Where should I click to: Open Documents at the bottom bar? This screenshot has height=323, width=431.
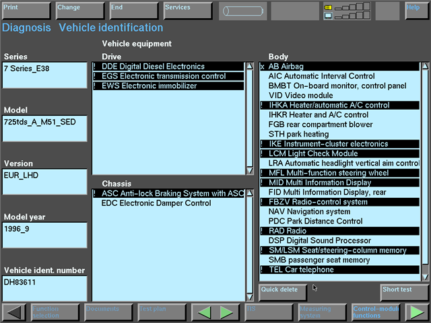108,312
